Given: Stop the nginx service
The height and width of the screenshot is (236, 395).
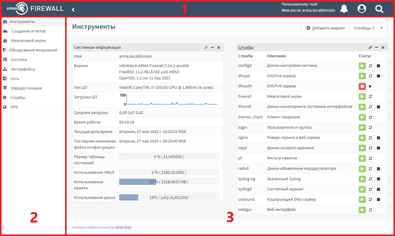Looking at the screenshot, I should (x=379, y=138).
